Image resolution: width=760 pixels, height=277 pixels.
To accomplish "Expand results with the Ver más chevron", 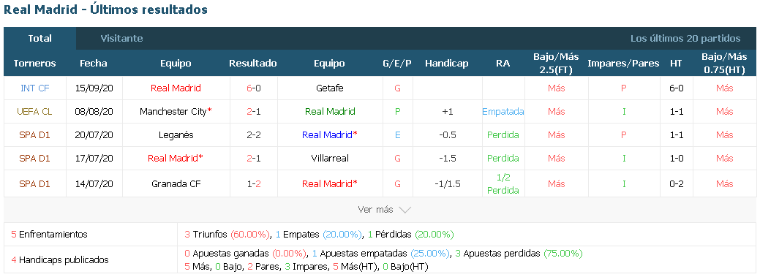I will pos(405,210).
